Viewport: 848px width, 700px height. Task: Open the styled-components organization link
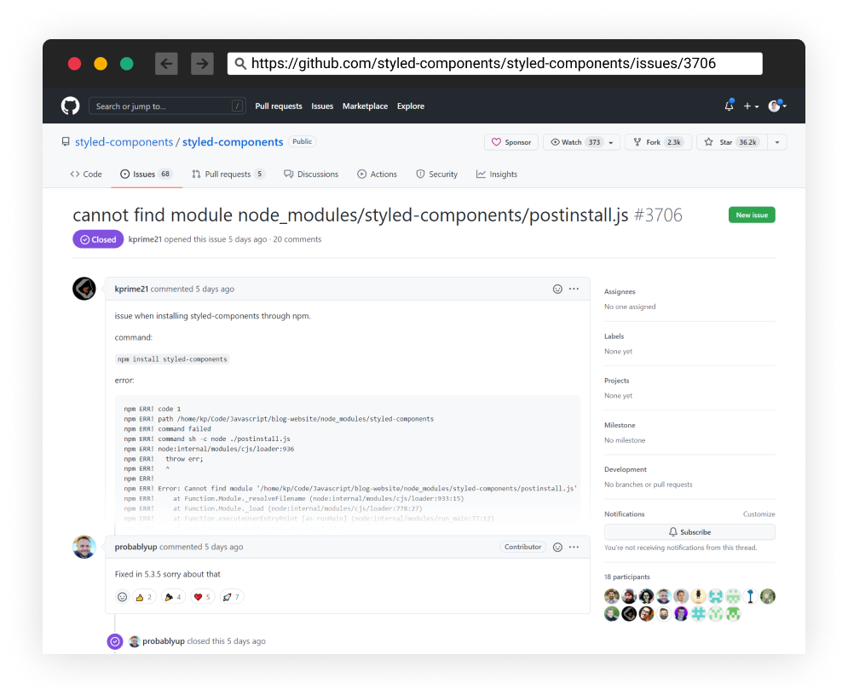124,142
